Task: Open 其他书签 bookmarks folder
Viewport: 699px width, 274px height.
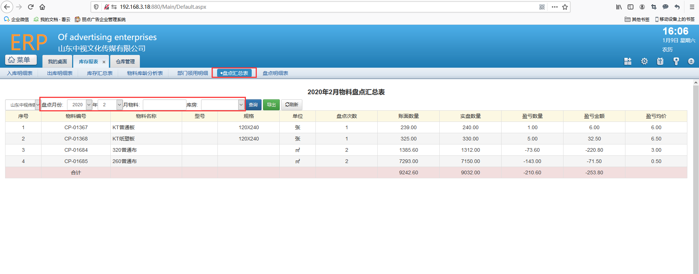Action: pyautogui.click(x=637, y=19)
